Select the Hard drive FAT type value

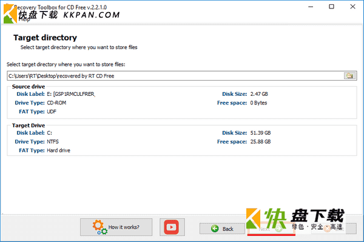click(58, 150)
